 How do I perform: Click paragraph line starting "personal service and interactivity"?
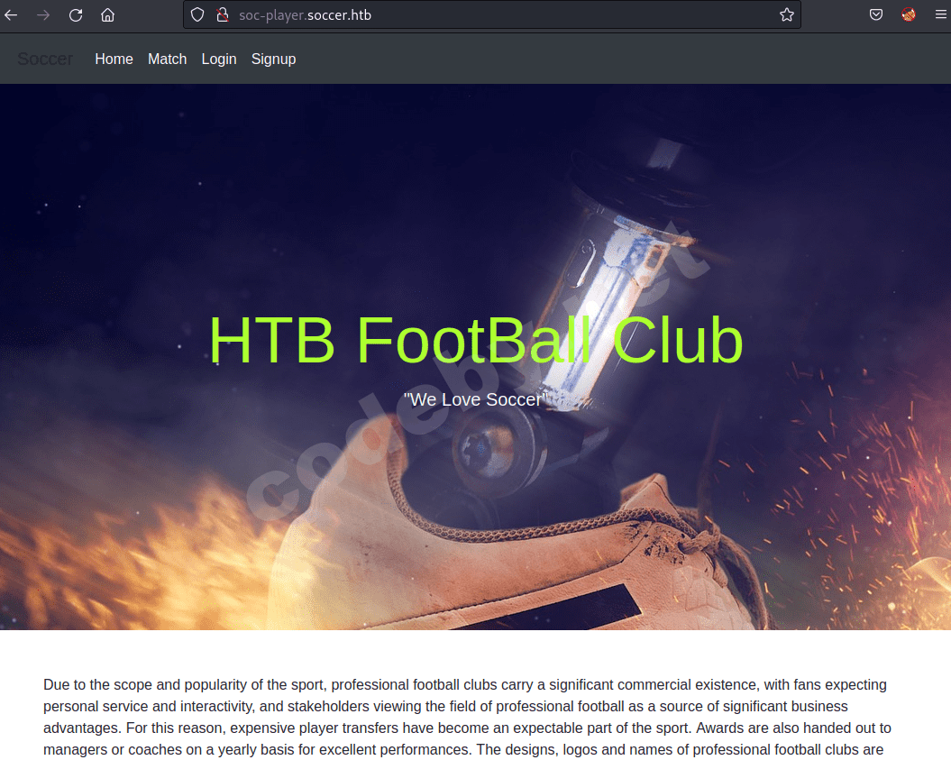[x=445, y=707]
